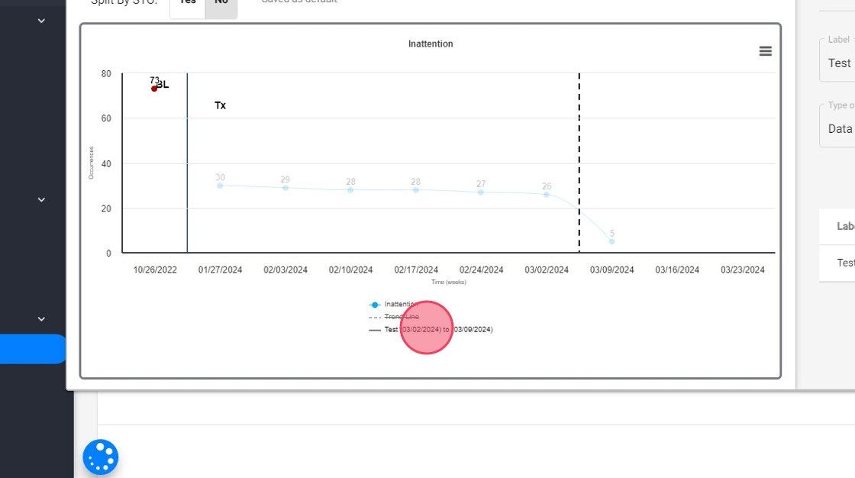Click the 01/27/2024 x-axis date label
The height and width of the screenshot is (478, 855).
pos(220,270)
